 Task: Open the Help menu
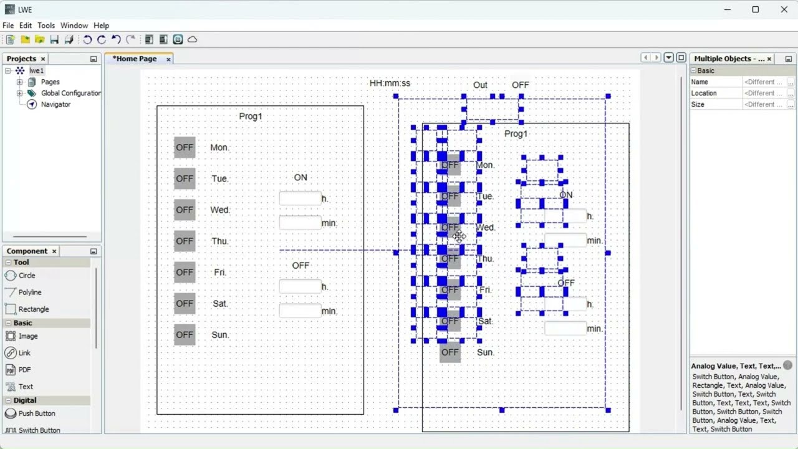pyautogui.click(x=102, y=26)
